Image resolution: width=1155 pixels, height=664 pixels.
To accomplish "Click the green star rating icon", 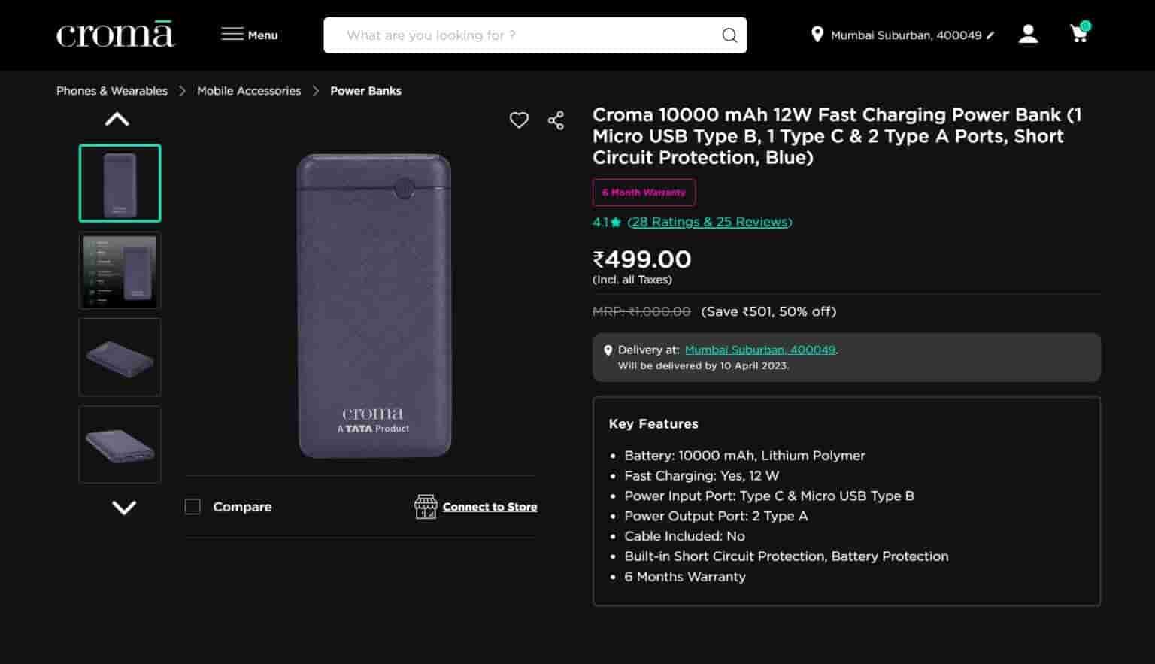I will pos(614,222).
